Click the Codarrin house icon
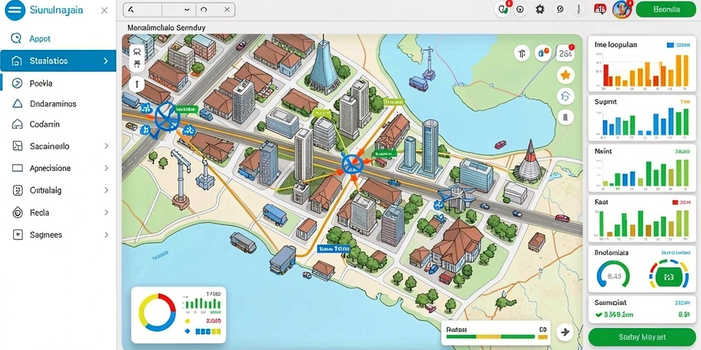 (x=17, y=124)
